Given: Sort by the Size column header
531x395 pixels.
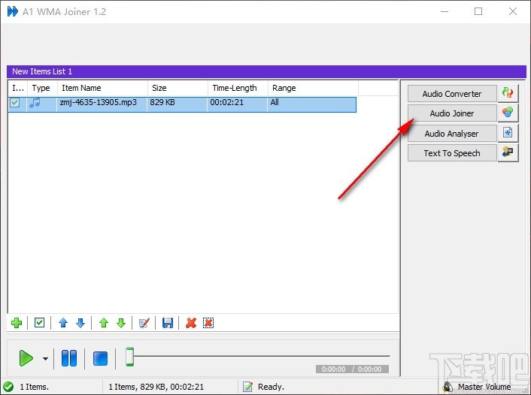Looking at the screenshot, I should pyautogui.click(x=178, y=88).
